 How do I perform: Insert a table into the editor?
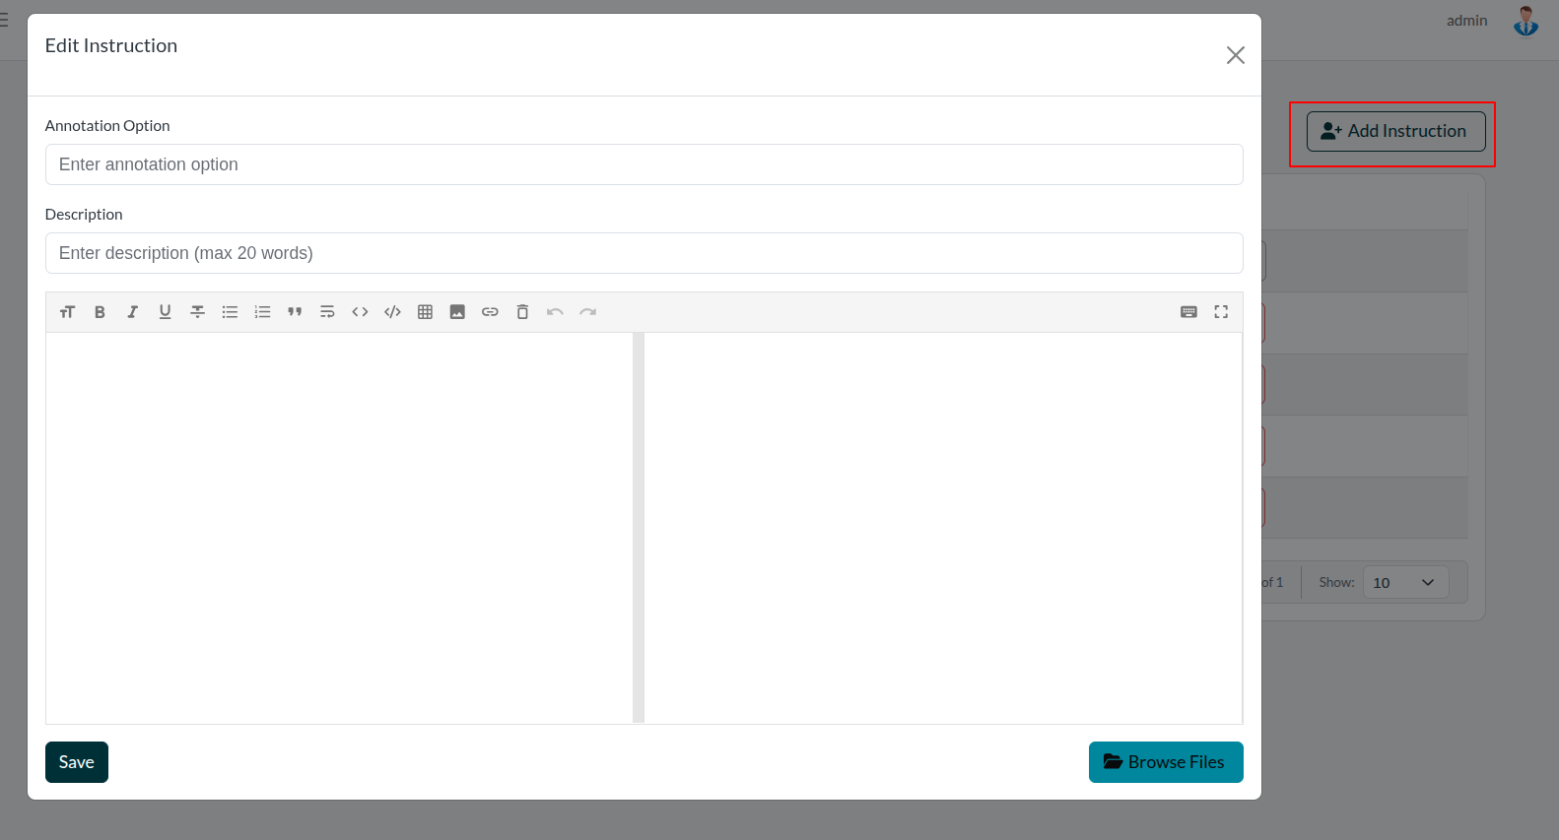(425, 312)
